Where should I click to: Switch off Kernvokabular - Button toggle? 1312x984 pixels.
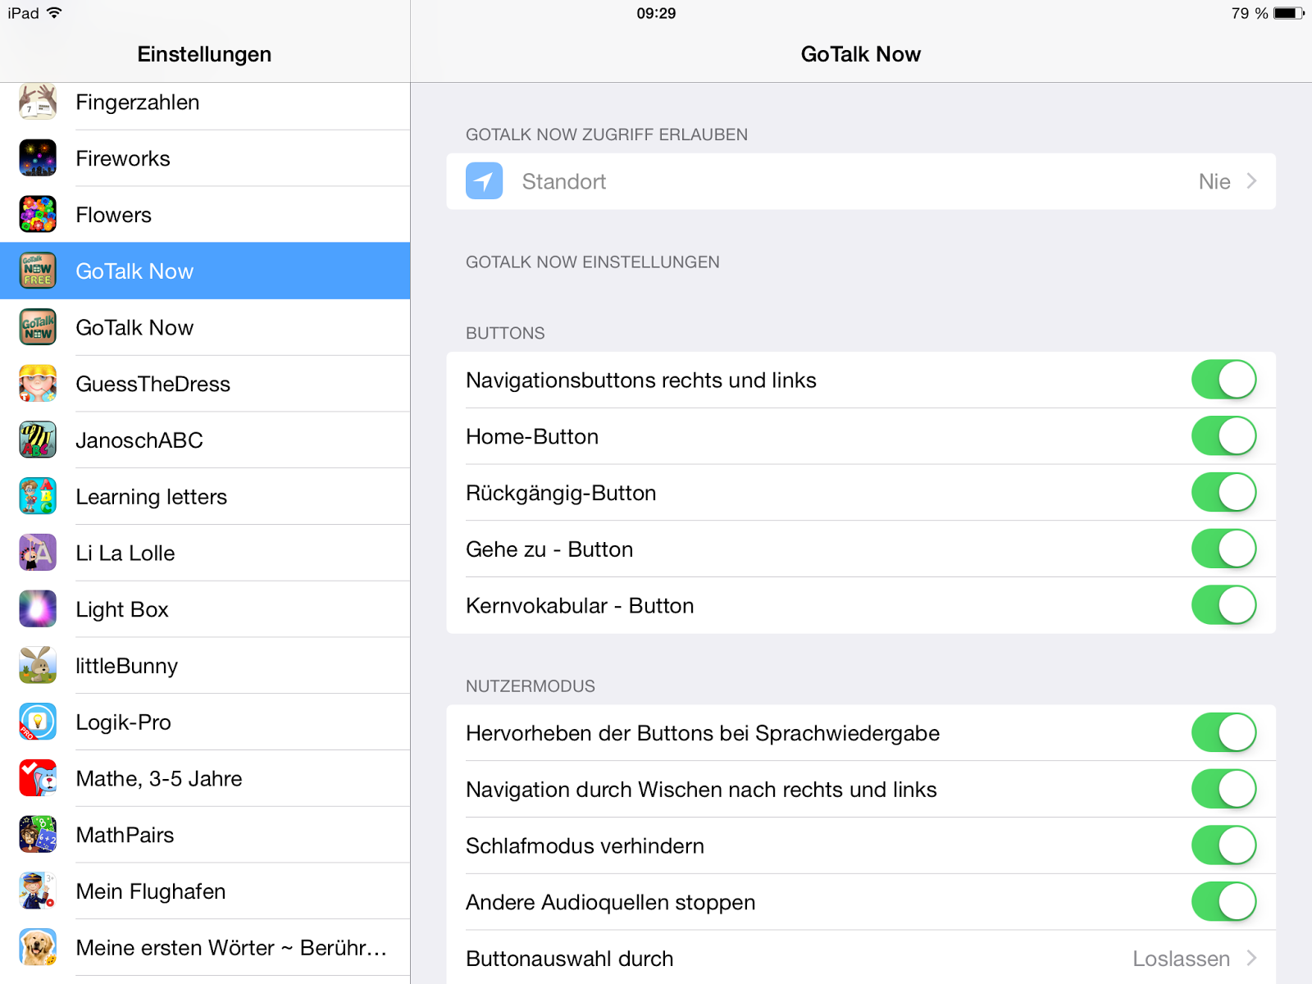[1223, 606]
